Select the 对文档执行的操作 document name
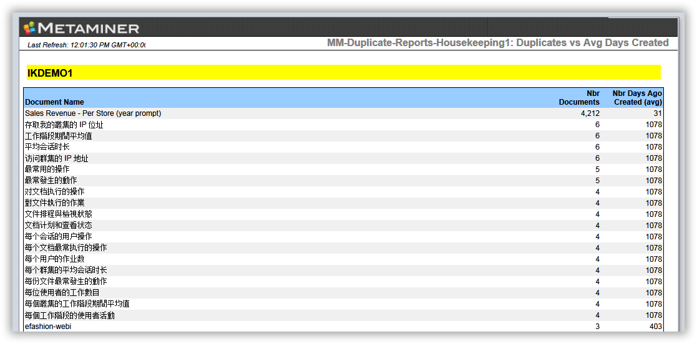This screenshot has height=344, width=697. pyautogui.click(x=55, y=192)
